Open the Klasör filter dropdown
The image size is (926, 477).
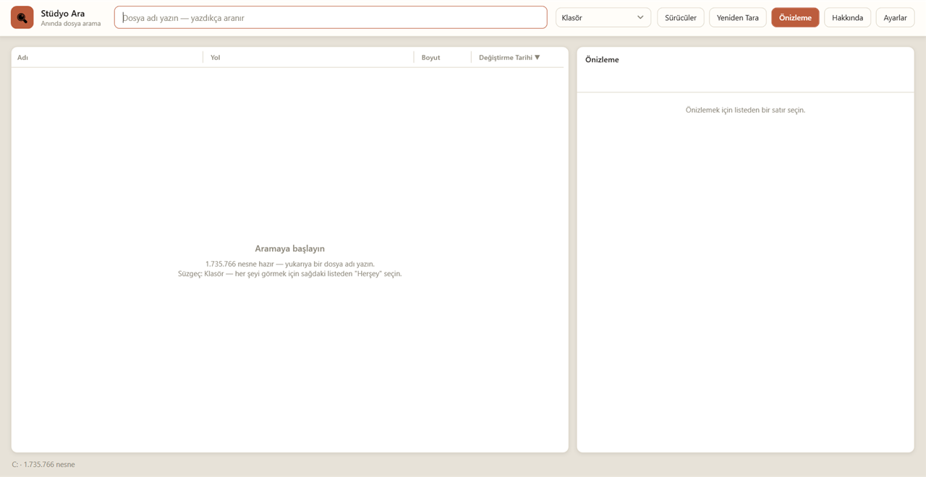coord(603,17)
